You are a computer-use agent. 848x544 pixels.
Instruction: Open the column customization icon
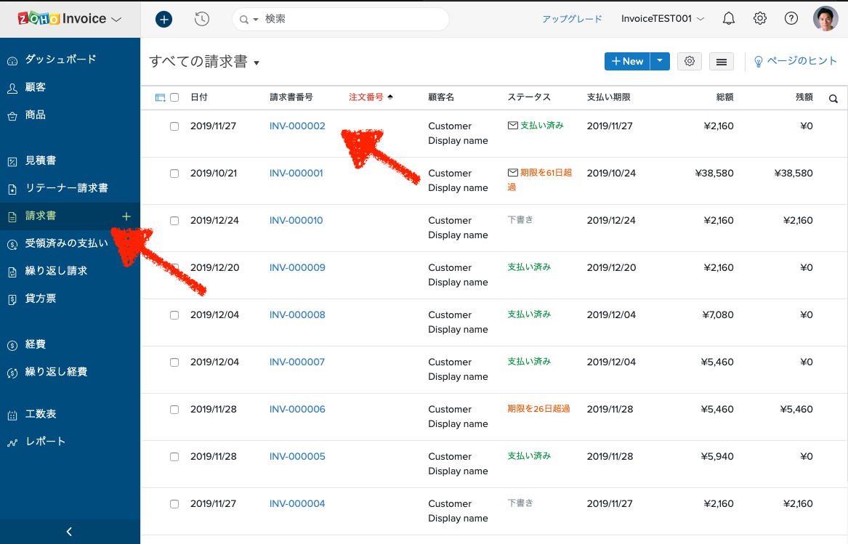[160, 98]
